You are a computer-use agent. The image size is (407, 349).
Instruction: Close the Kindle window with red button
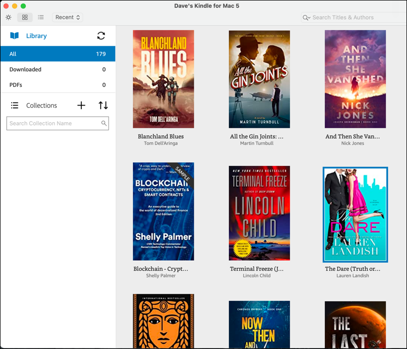tap(6, 6)
